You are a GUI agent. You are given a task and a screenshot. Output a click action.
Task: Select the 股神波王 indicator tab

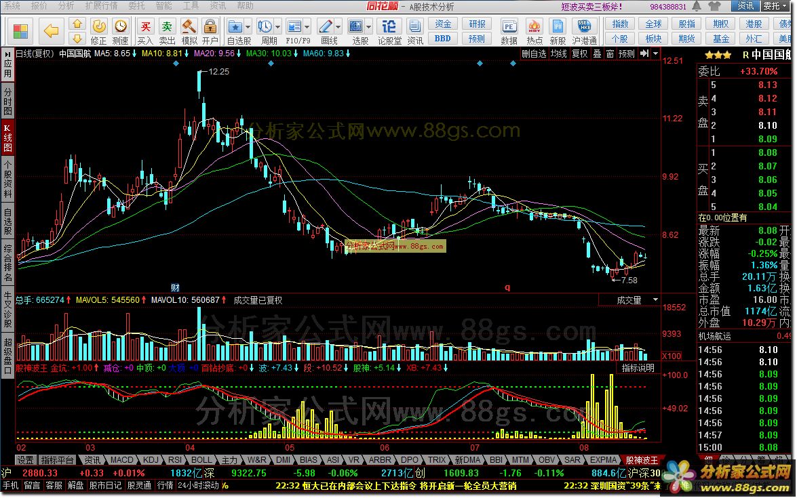[x=642, y=460]
